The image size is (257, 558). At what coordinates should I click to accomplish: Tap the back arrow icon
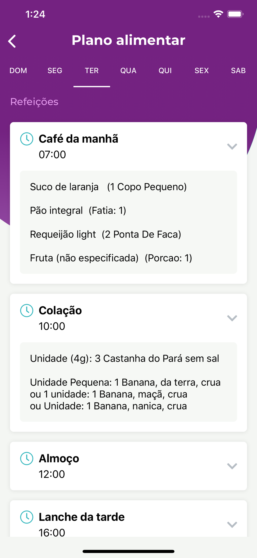[x=12, y=41]
